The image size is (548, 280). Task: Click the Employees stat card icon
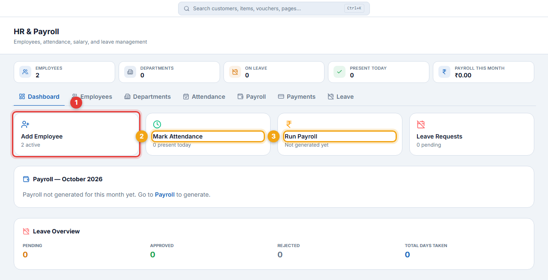click(x=25, y=72)
